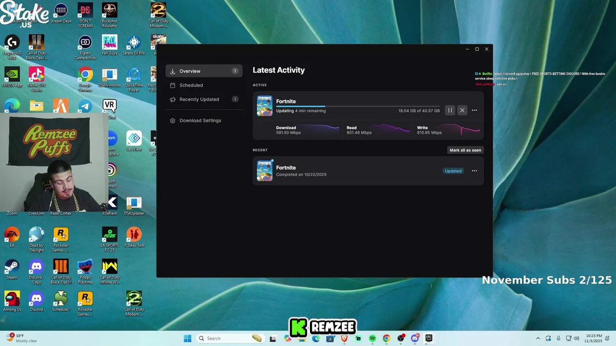Open the QuickTime Player desktop icon
Viewport: 616px width, 346px height.
[x=134, y=80]
